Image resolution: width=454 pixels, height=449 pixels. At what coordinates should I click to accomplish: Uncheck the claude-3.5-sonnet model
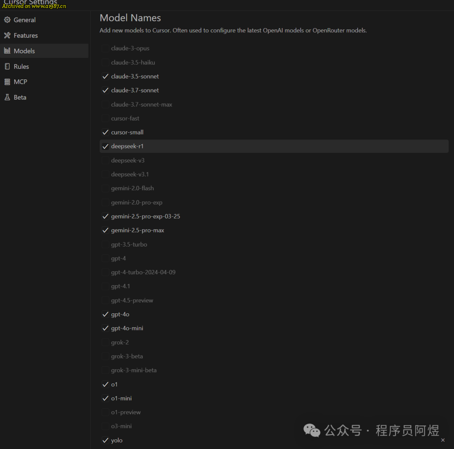(x=106, y=76)
